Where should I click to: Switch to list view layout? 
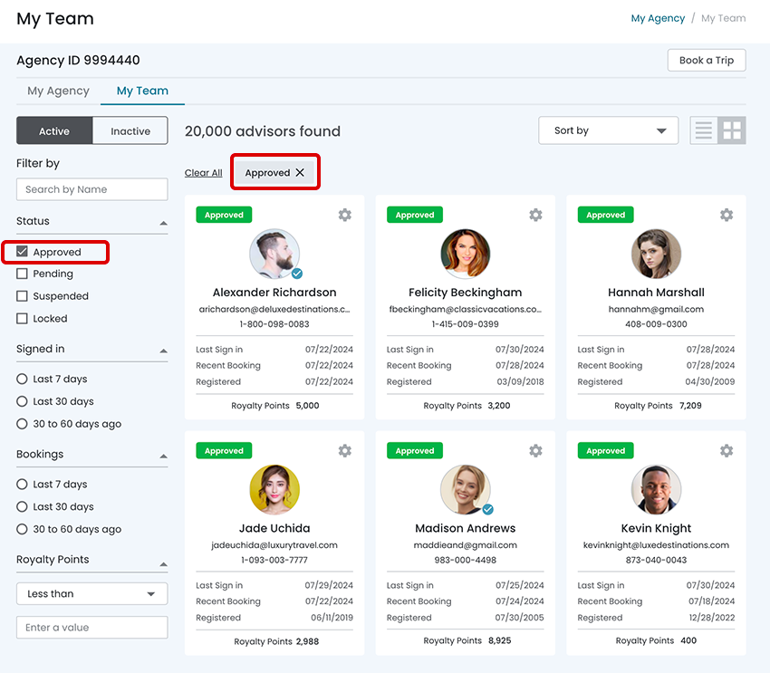[704, 130]
